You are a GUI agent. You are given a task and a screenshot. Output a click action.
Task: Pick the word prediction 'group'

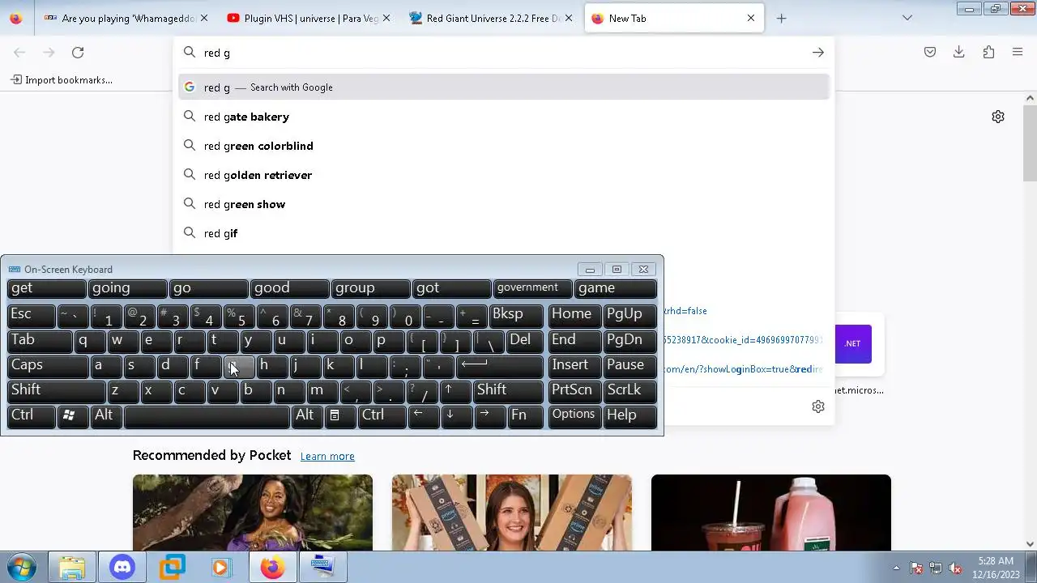pyautogui.click(x=371, y=288)
